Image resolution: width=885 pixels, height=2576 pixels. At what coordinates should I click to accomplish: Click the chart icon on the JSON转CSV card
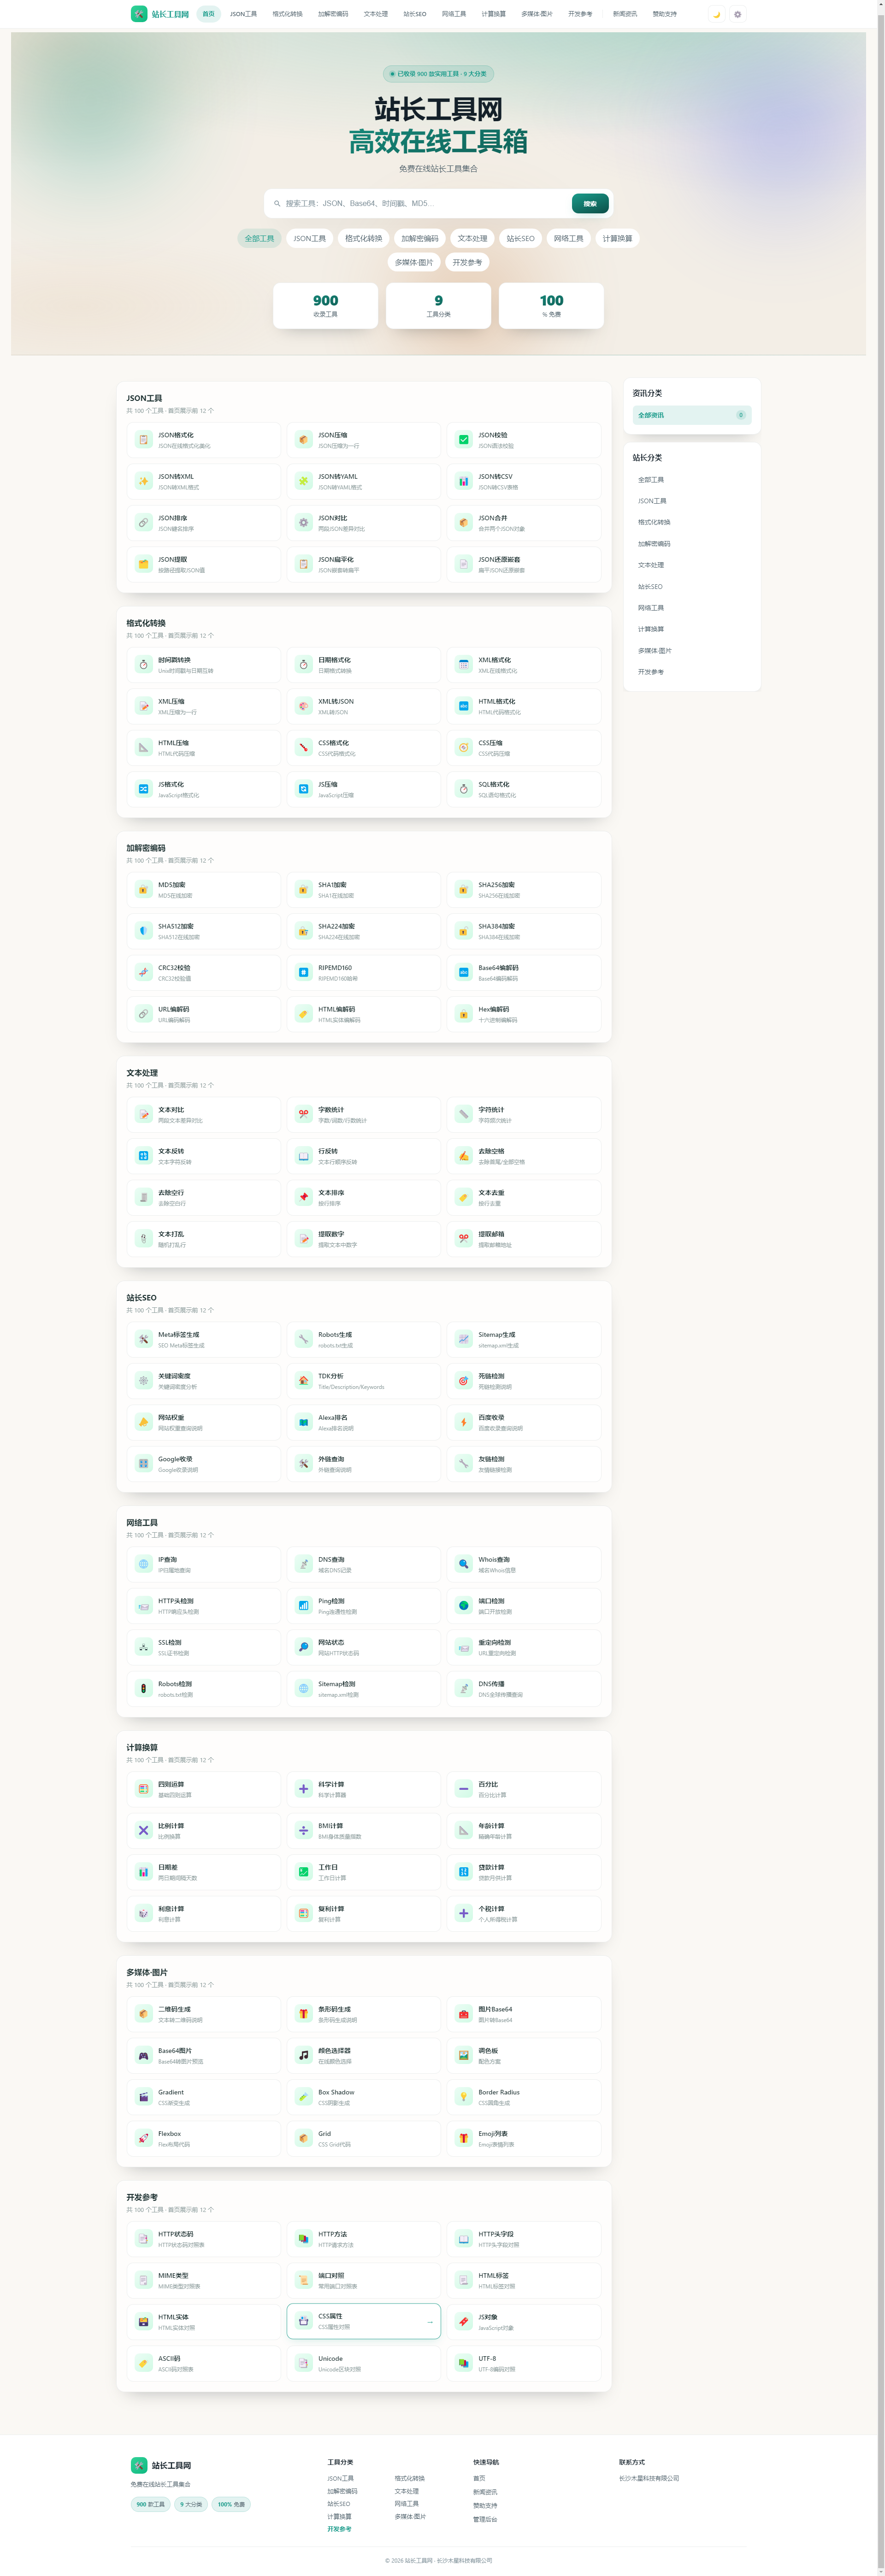tap(464, 481)
